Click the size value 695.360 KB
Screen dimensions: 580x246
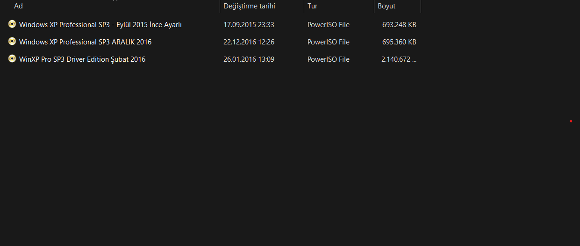(399, 42)
